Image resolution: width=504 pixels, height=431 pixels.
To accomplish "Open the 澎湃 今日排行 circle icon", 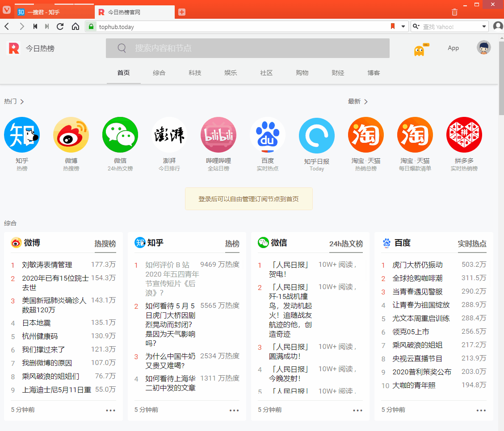I will click(169, 135).
